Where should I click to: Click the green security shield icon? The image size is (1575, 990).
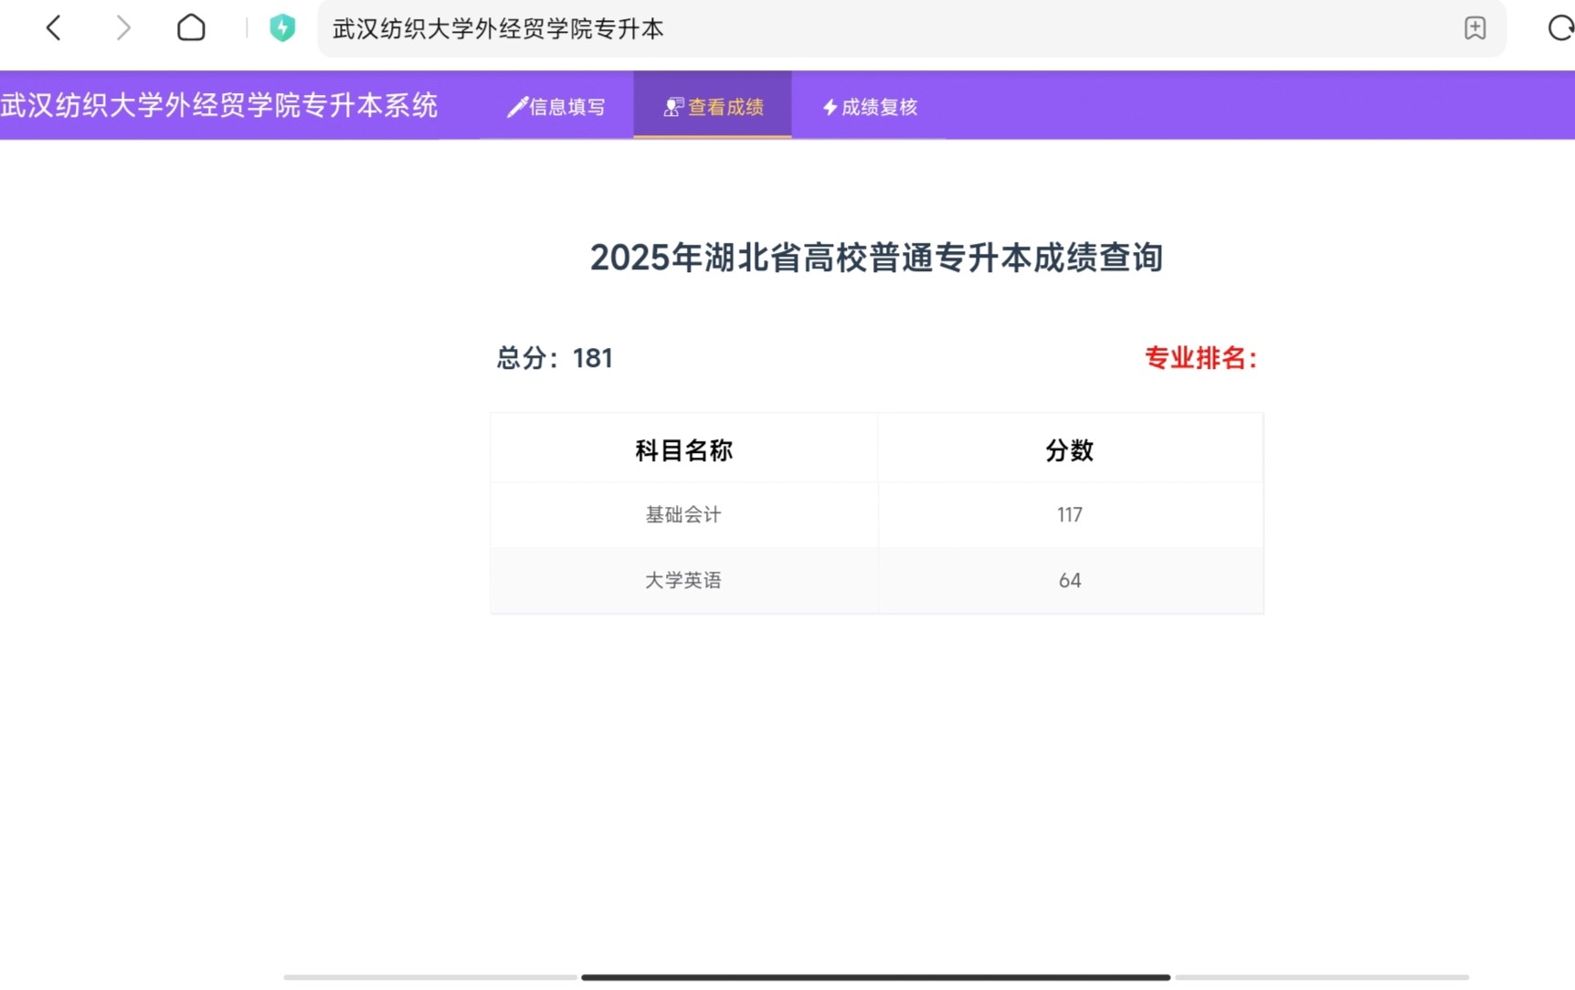[x=282, y=28]
